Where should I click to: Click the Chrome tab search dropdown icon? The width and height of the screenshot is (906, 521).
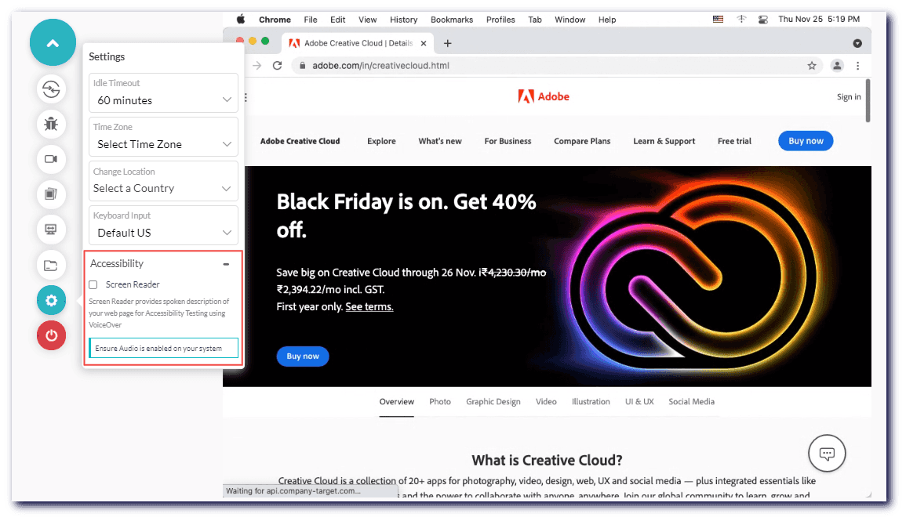tap(857, 43)
